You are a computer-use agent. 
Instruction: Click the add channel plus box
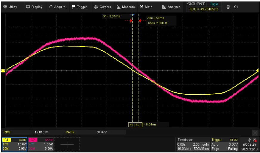click(67, 144)
